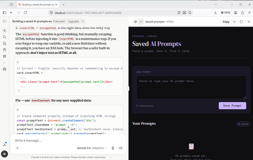Go back with browser back arrow

tap(11, 13)
